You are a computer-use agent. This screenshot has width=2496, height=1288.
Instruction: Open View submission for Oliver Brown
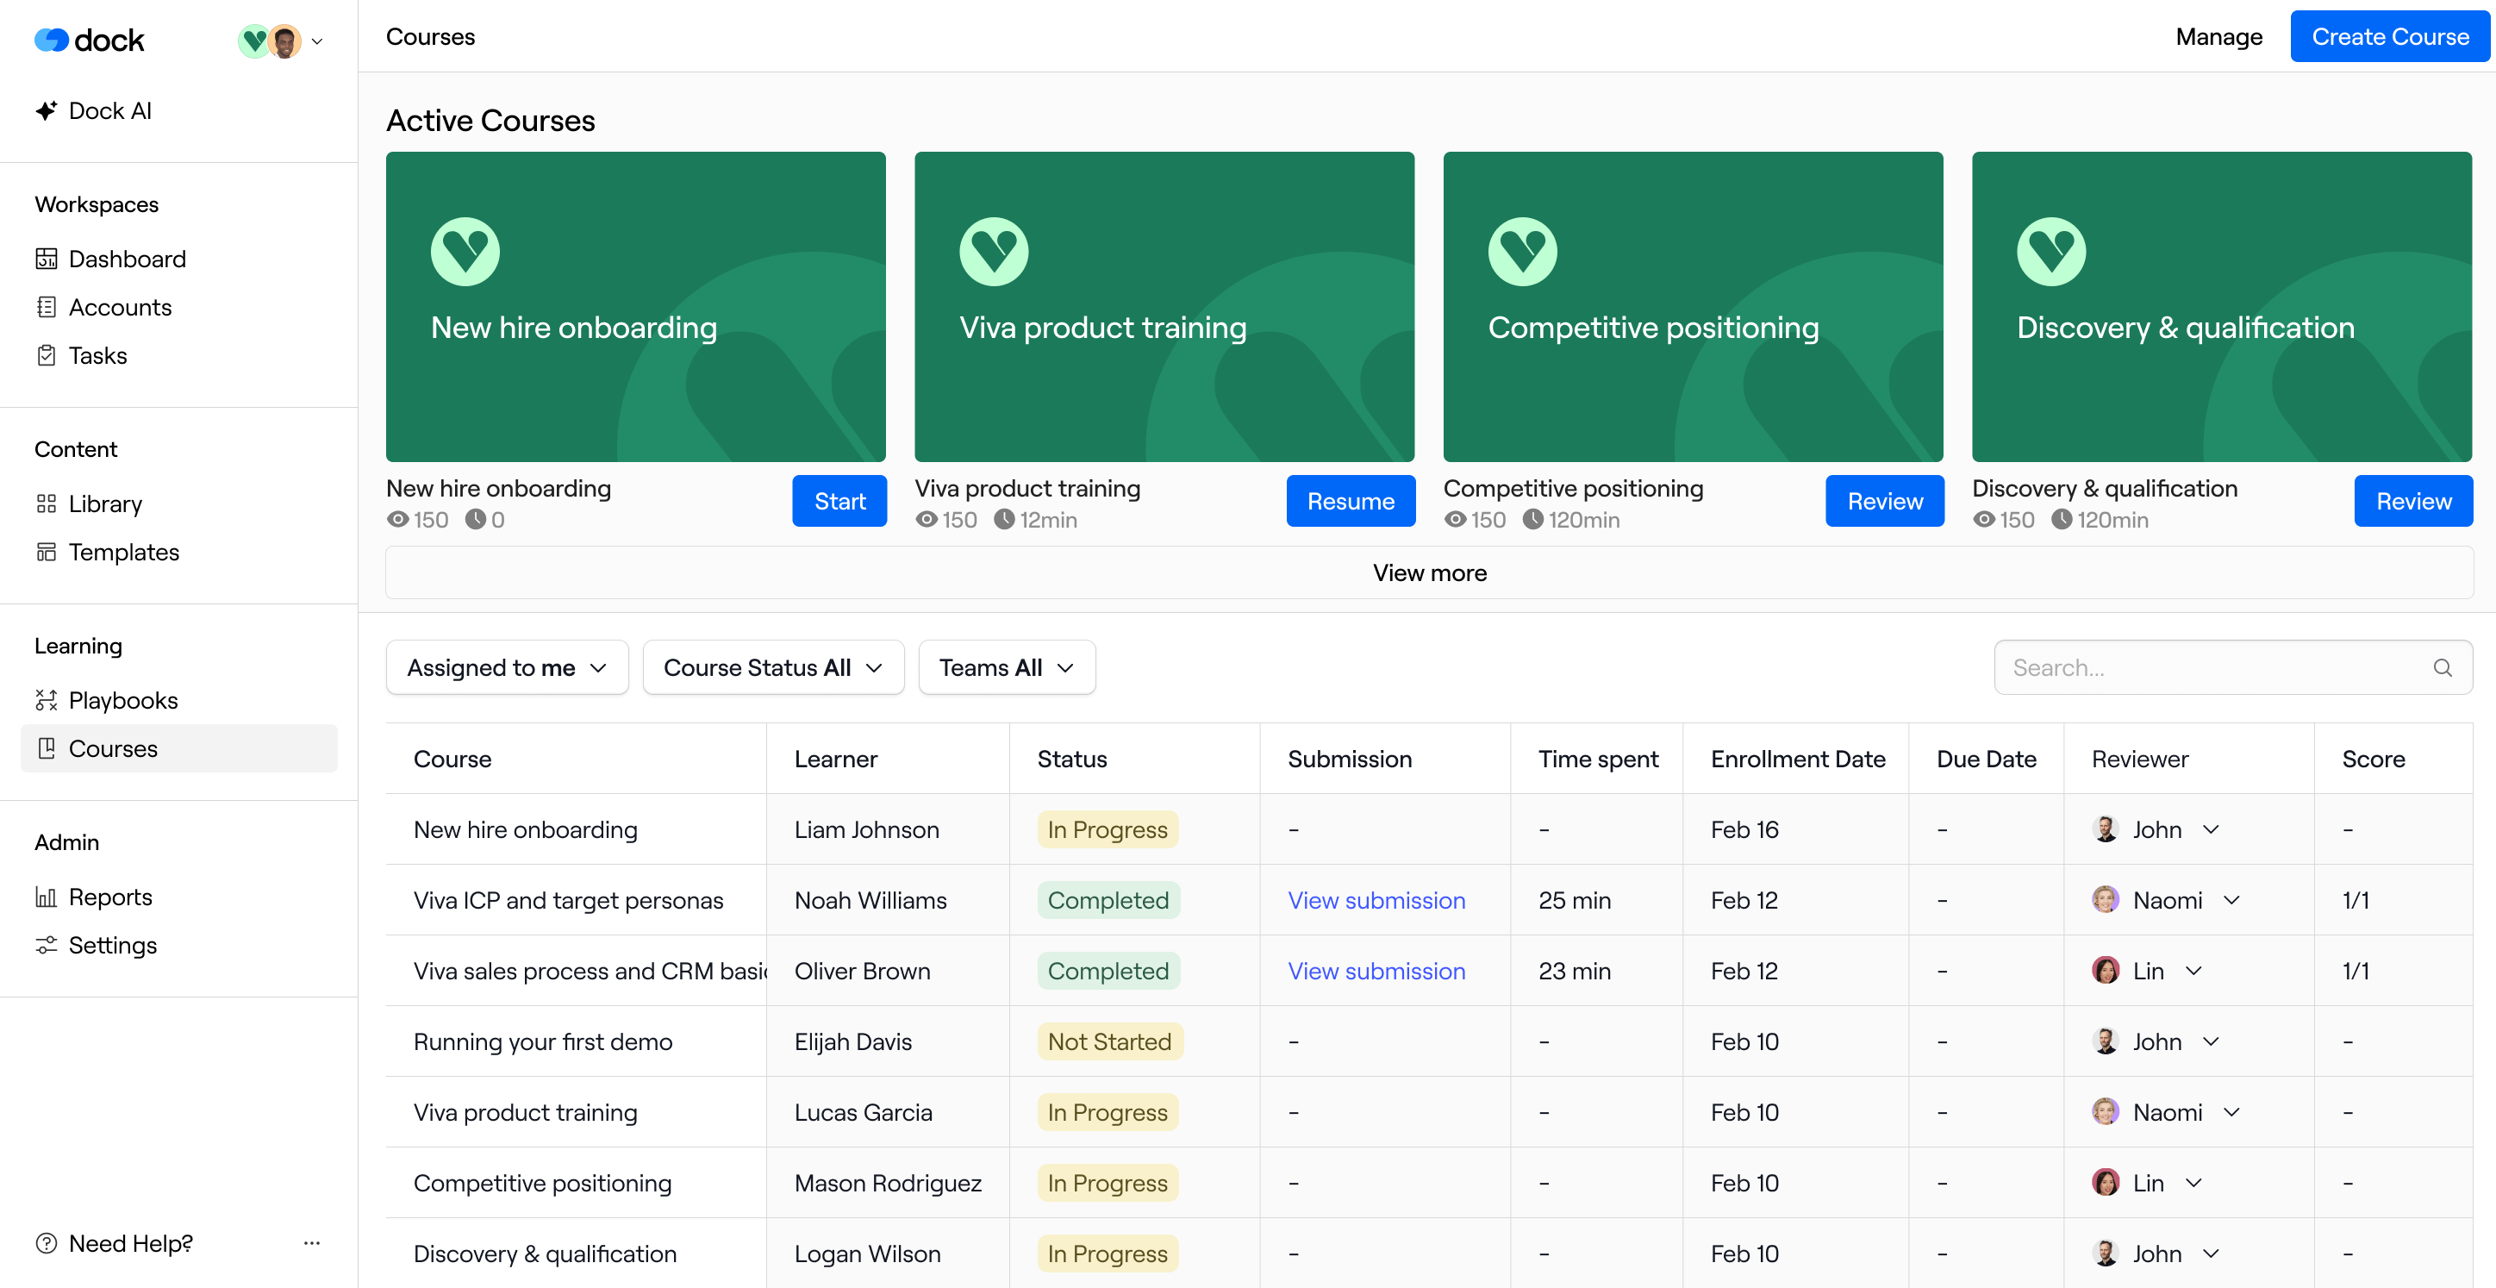coord(1375,971)
